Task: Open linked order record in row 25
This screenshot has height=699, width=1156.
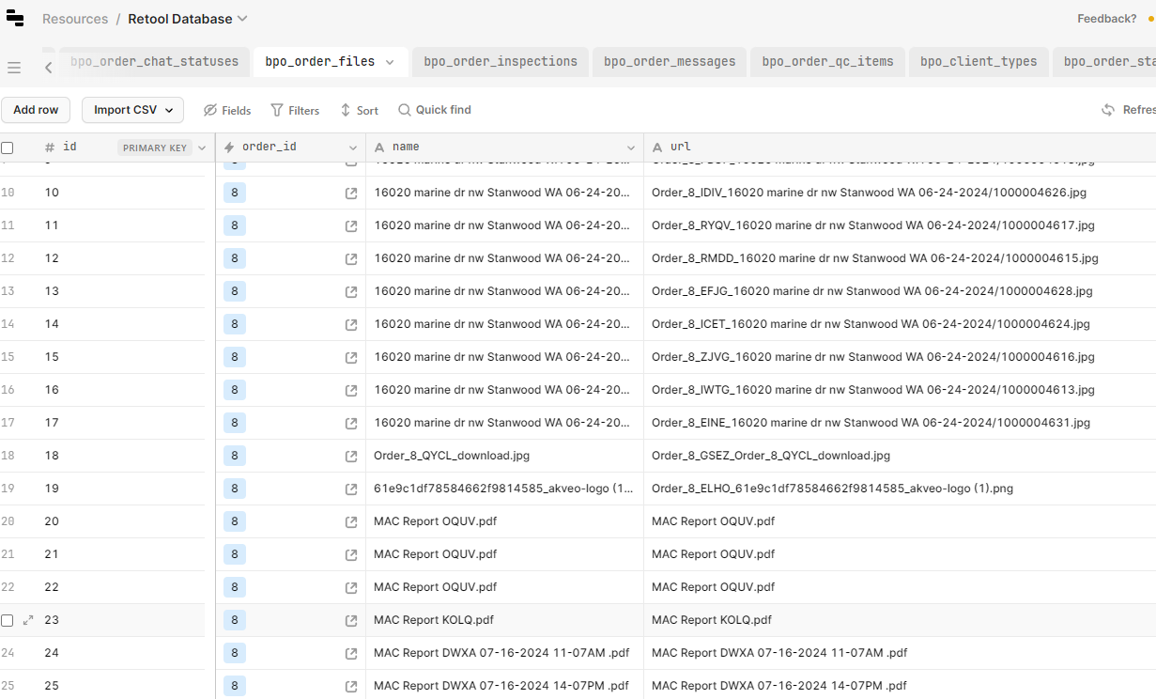Action: pos(351,686)
